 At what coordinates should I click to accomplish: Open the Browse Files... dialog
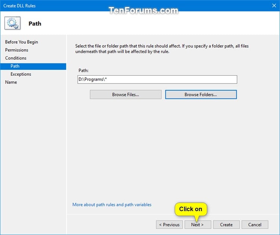point(126,94)
